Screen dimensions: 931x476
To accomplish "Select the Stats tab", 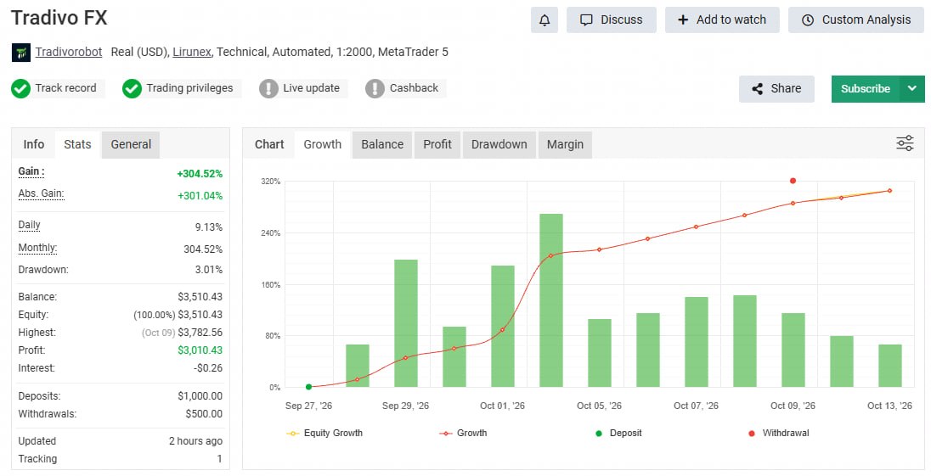I will (x=78, y=144).
